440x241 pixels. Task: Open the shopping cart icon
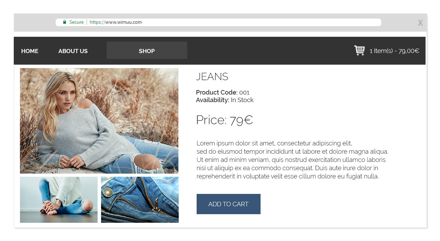coord(360,51)
